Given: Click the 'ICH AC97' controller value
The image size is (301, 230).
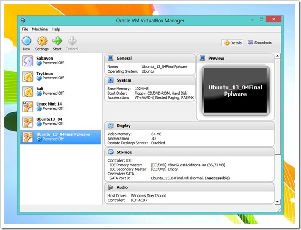Looking at the screenshot, I should point(139,200).
